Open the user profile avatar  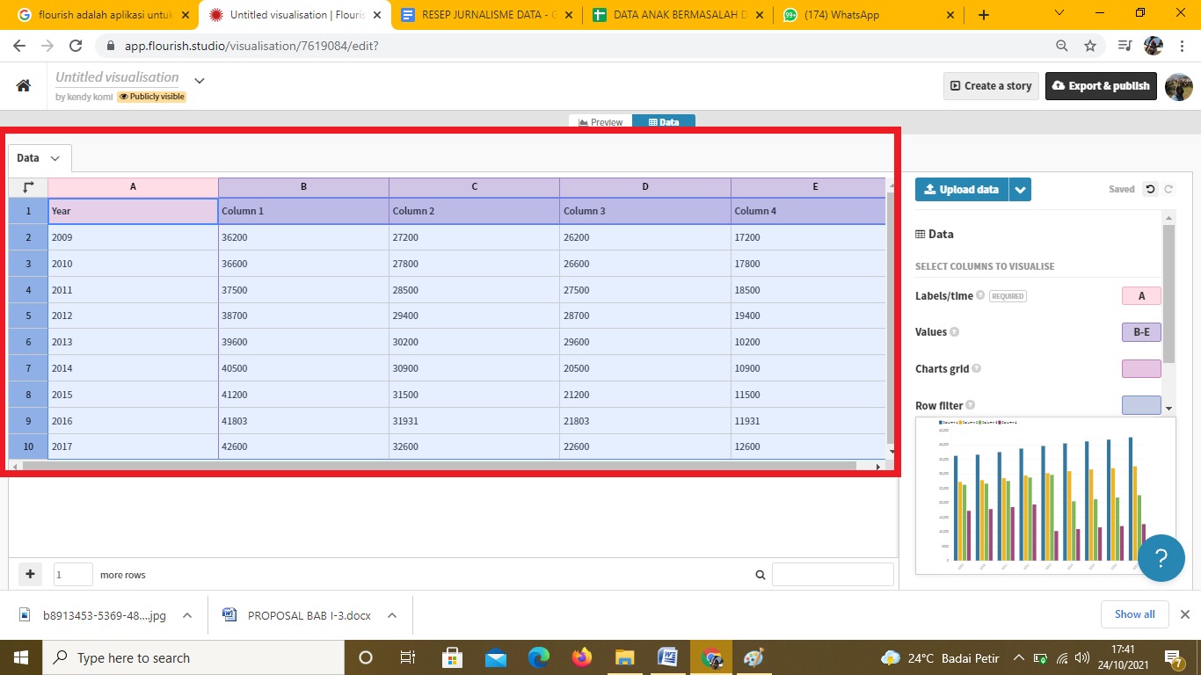pos(1178,86)
